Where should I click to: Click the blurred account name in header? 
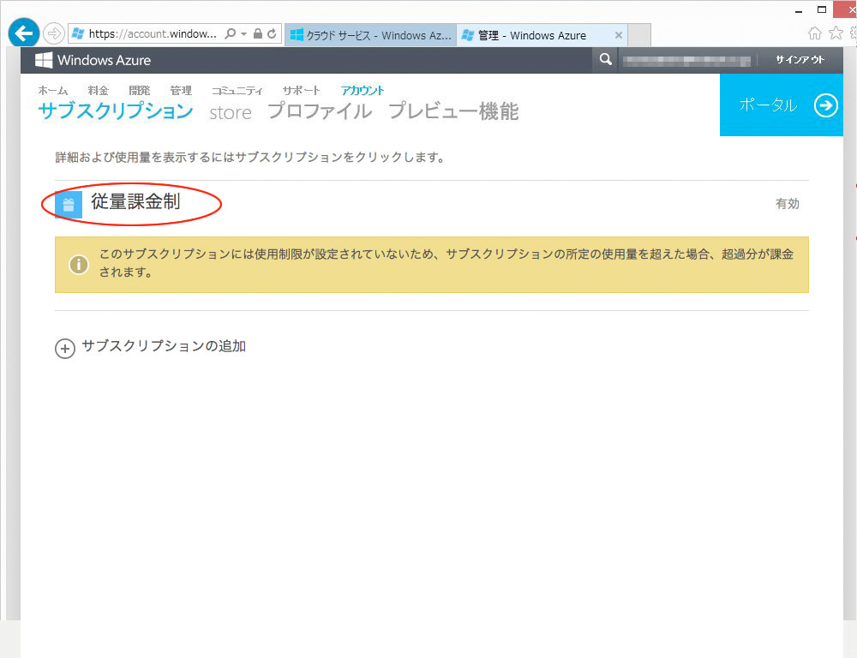686,61
